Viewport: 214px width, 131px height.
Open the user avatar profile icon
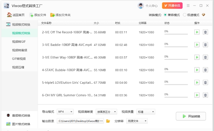coord(140,6)
